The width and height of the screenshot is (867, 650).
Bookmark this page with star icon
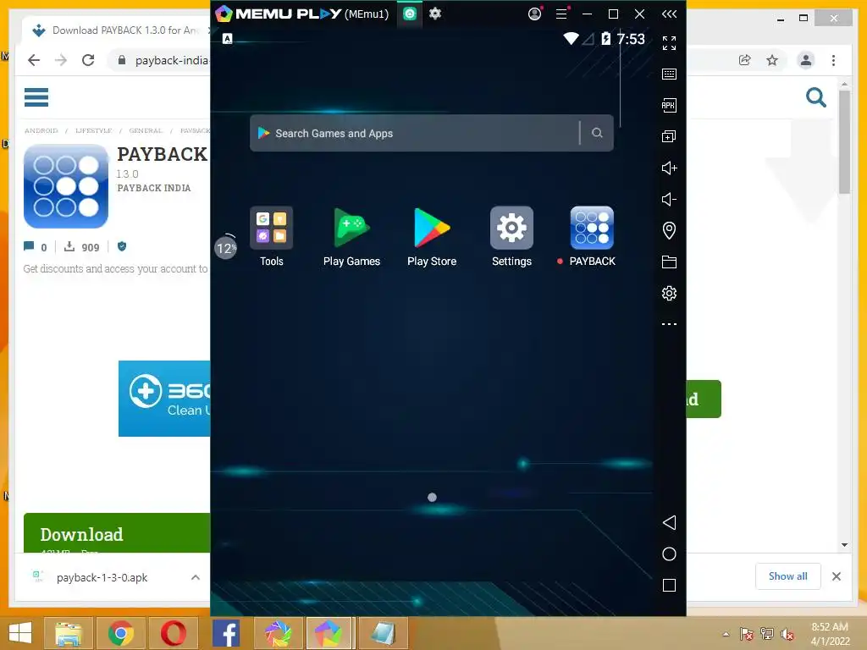click(772, 60)
